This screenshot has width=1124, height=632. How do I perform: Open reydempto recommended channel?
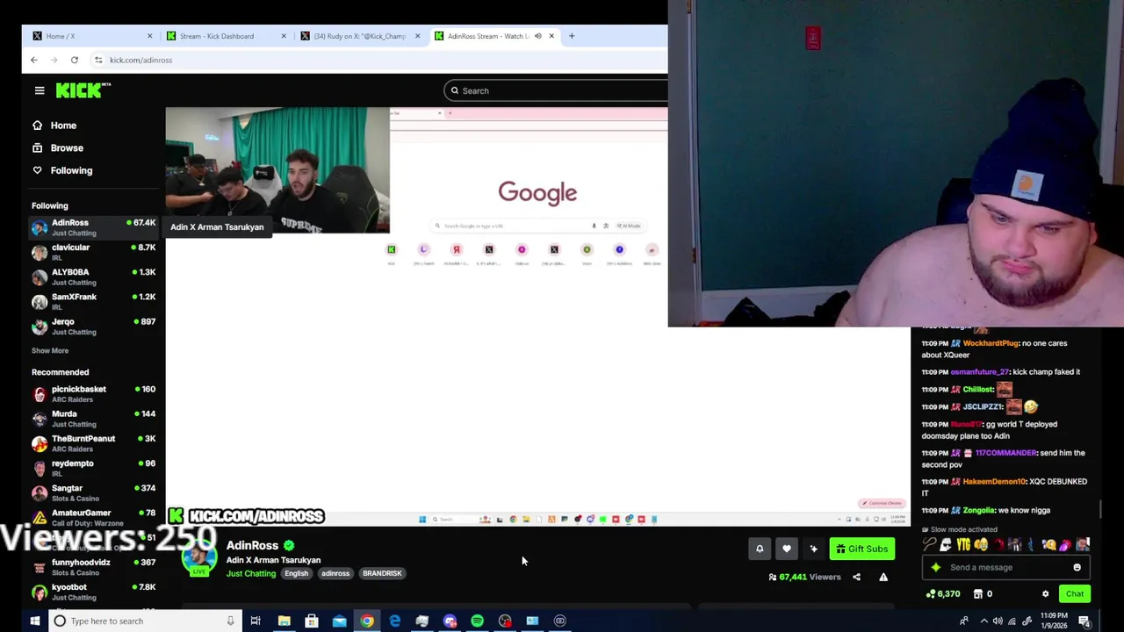pyautogui.click(x=94, y=468)
